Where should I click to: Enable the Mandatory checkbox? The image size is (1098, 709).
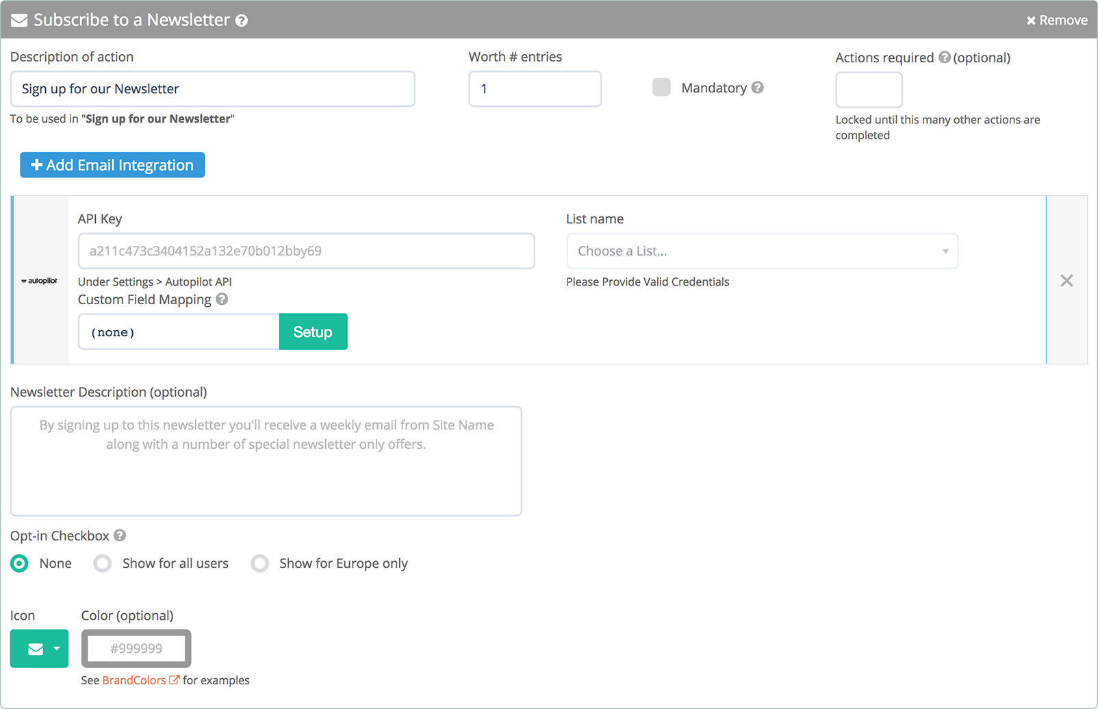point(661,88)
